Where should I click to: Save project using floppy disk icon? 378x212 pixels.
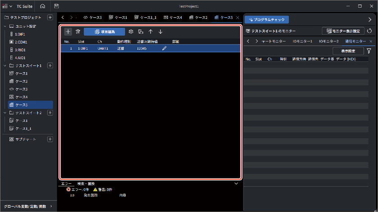56,6
